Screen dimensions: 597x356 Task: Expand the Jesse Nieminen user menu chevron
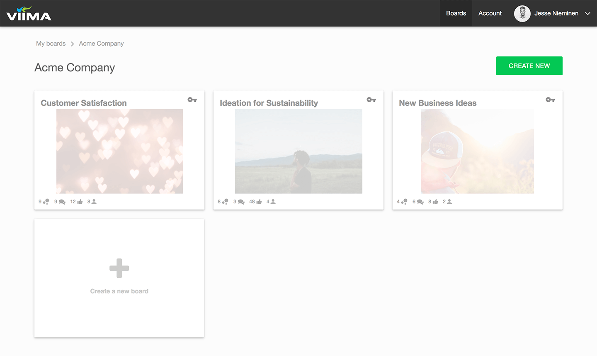pos(588,13)
